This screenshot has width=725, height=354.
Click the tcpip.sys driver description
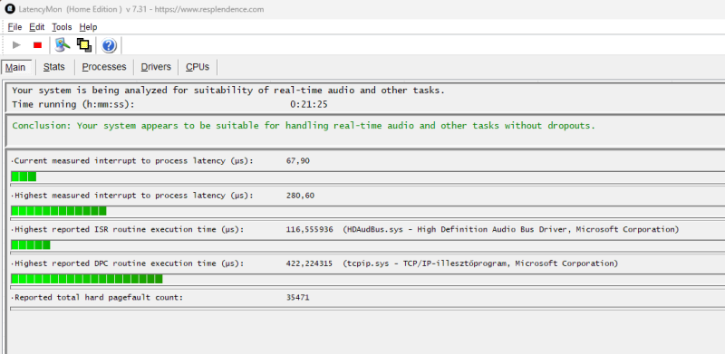pos(480,263)
